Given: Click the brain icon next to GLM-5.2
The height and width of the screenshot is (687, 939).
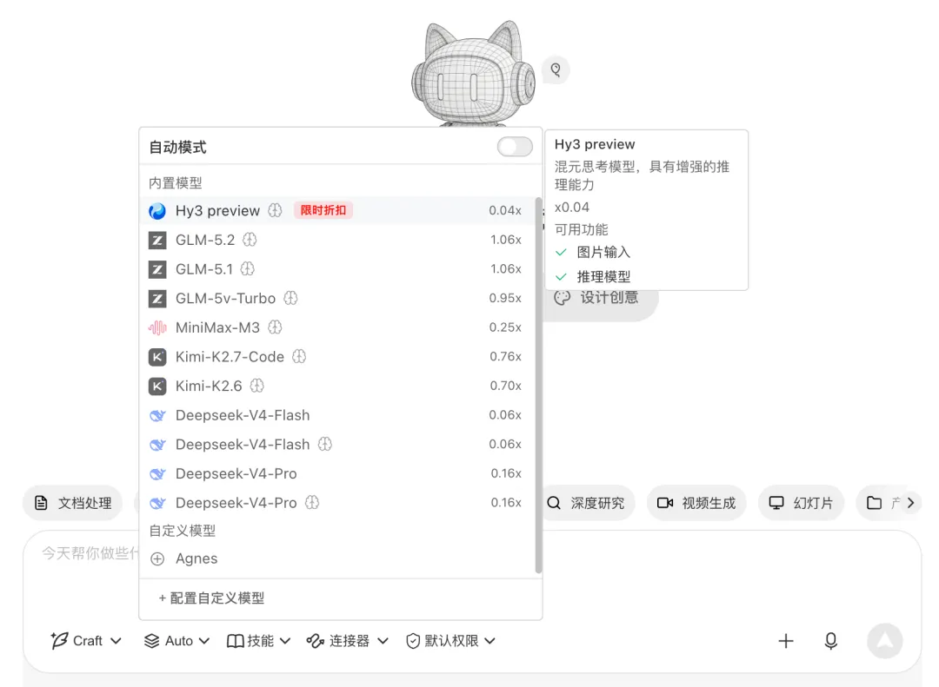Looking at the screenshot, I should (250, 240).
